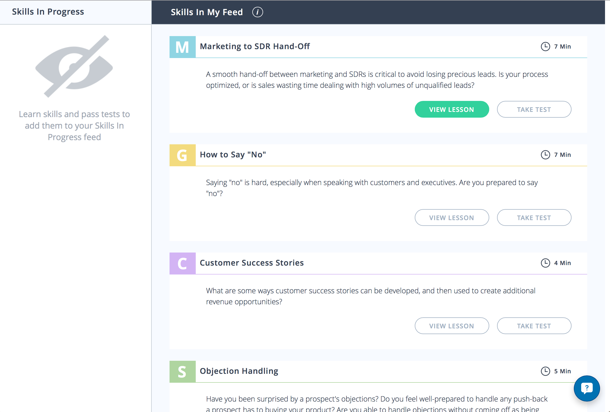The image size is (610, 412).
Task: Click the info icon beside Skills In My Feed
Action: 258,12
